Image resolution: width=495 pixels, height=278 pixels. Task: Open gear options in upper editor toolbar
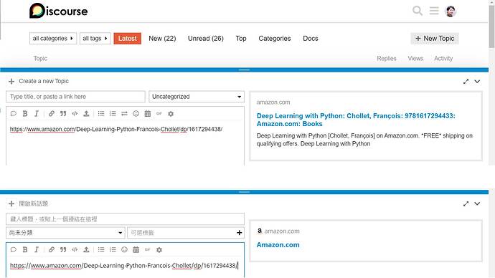tap(171, 113)
